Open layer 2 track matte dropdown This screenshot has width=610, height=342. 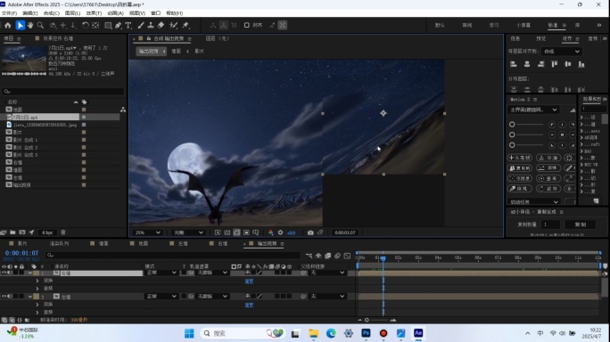212,297
